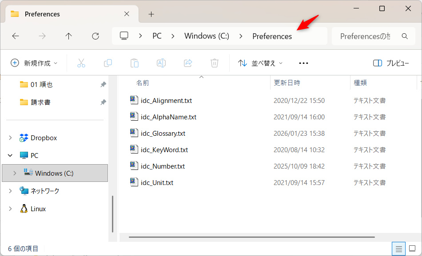This screenshot has width=422, height=256.
Task: Expand the Dropbox tree node
Action: (10, 138)
